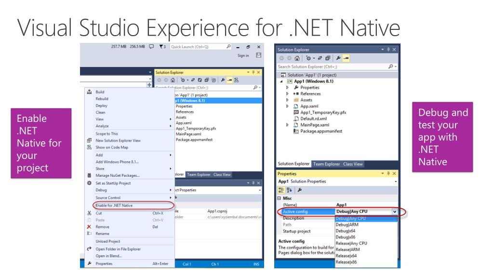The height and width of the screenshot is (277, 493).
Task: Click the INS indicator in status bar
Action: coord(256,264)
